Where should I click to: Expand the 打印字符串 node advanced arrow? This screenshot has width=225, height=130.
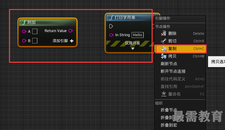pos(133,49)
